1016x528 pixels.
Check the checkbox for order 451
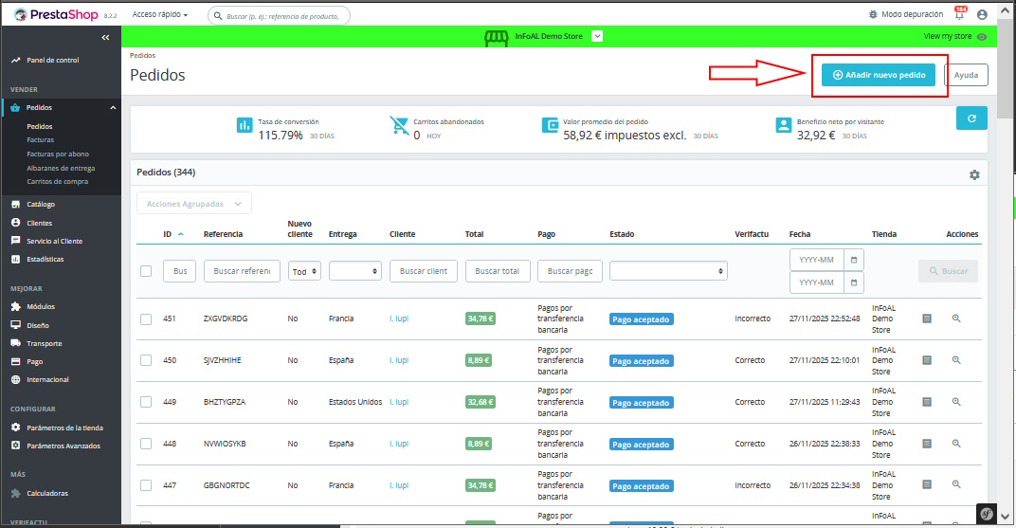146,319
